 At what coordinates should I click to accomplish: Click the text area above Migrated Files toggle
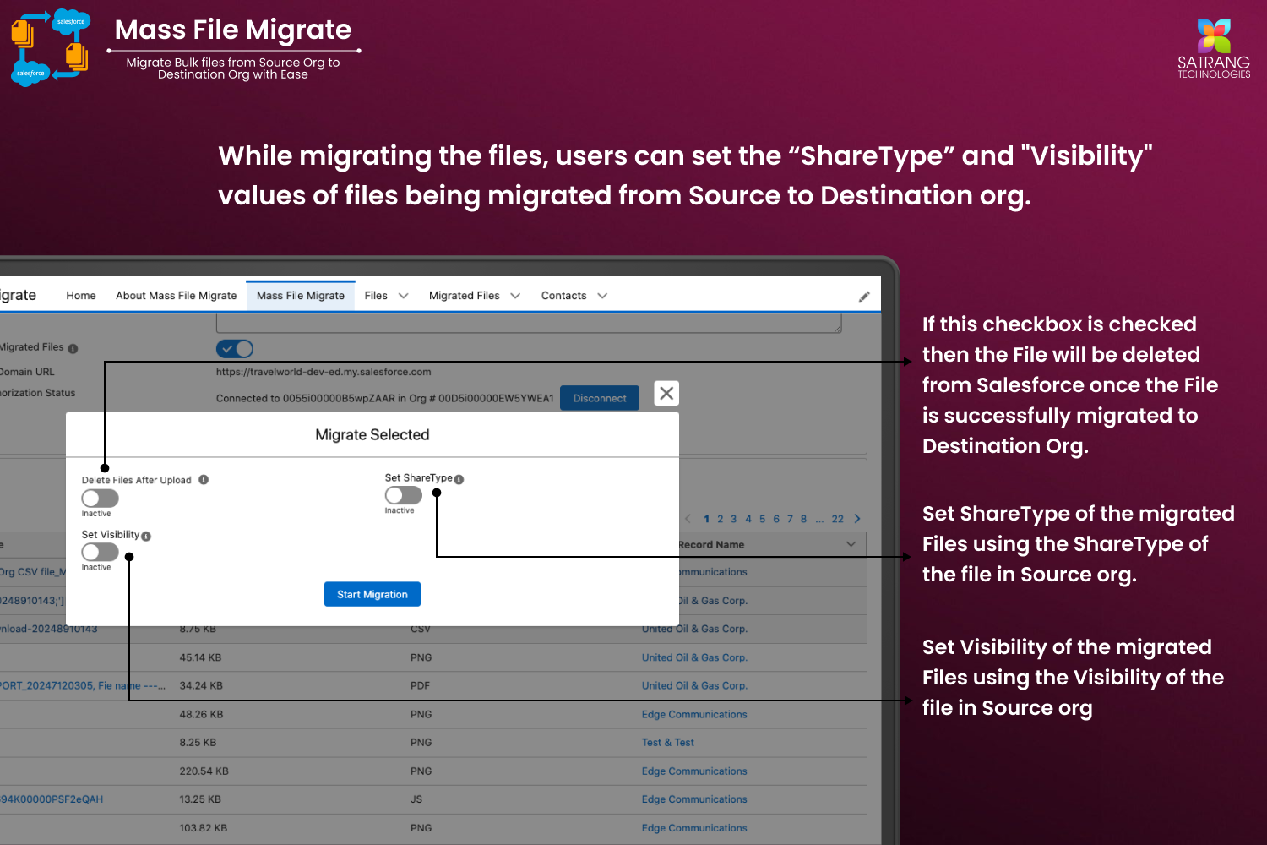(529, 323)
